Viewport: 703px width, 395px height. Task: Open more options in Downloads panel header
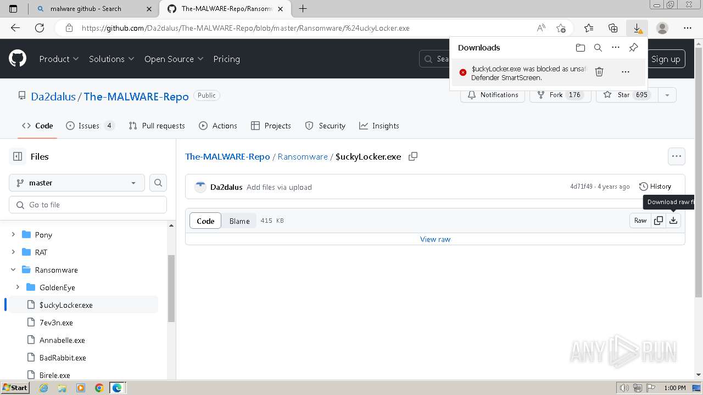pos(616,48)
